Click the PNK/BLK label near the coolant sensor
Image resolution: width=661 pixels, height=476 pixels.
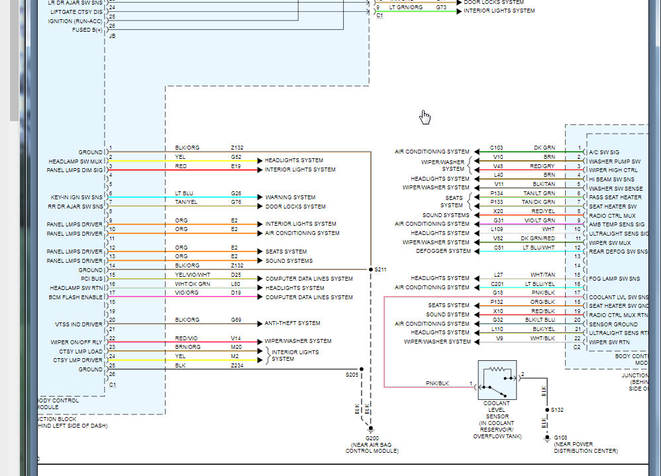point(437,383)
